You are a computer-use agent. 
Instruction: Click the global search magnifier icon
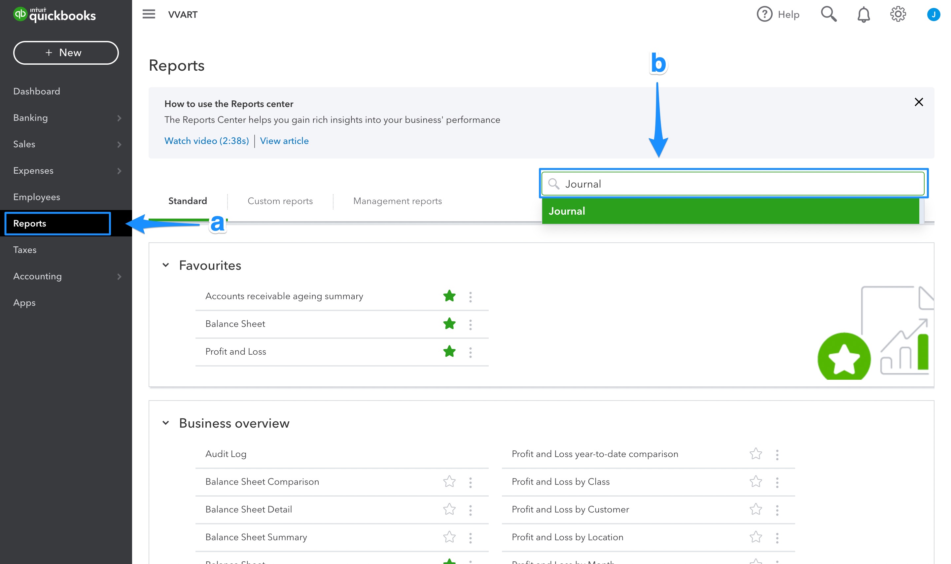[x=829, y=14]
